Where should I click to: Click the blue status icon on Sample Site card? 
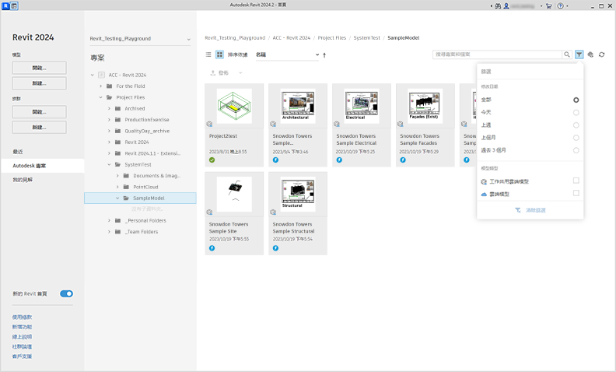[x=212, y=248]
